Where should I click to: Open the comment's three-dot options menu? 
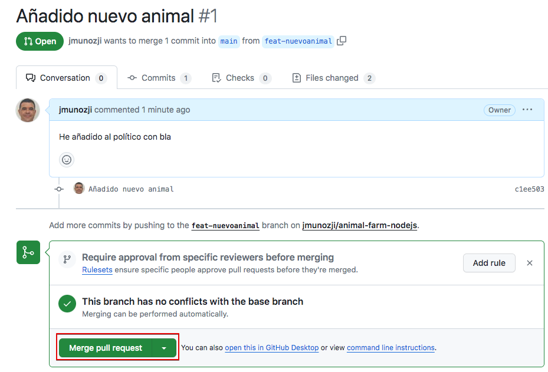(x=527, y=110)
